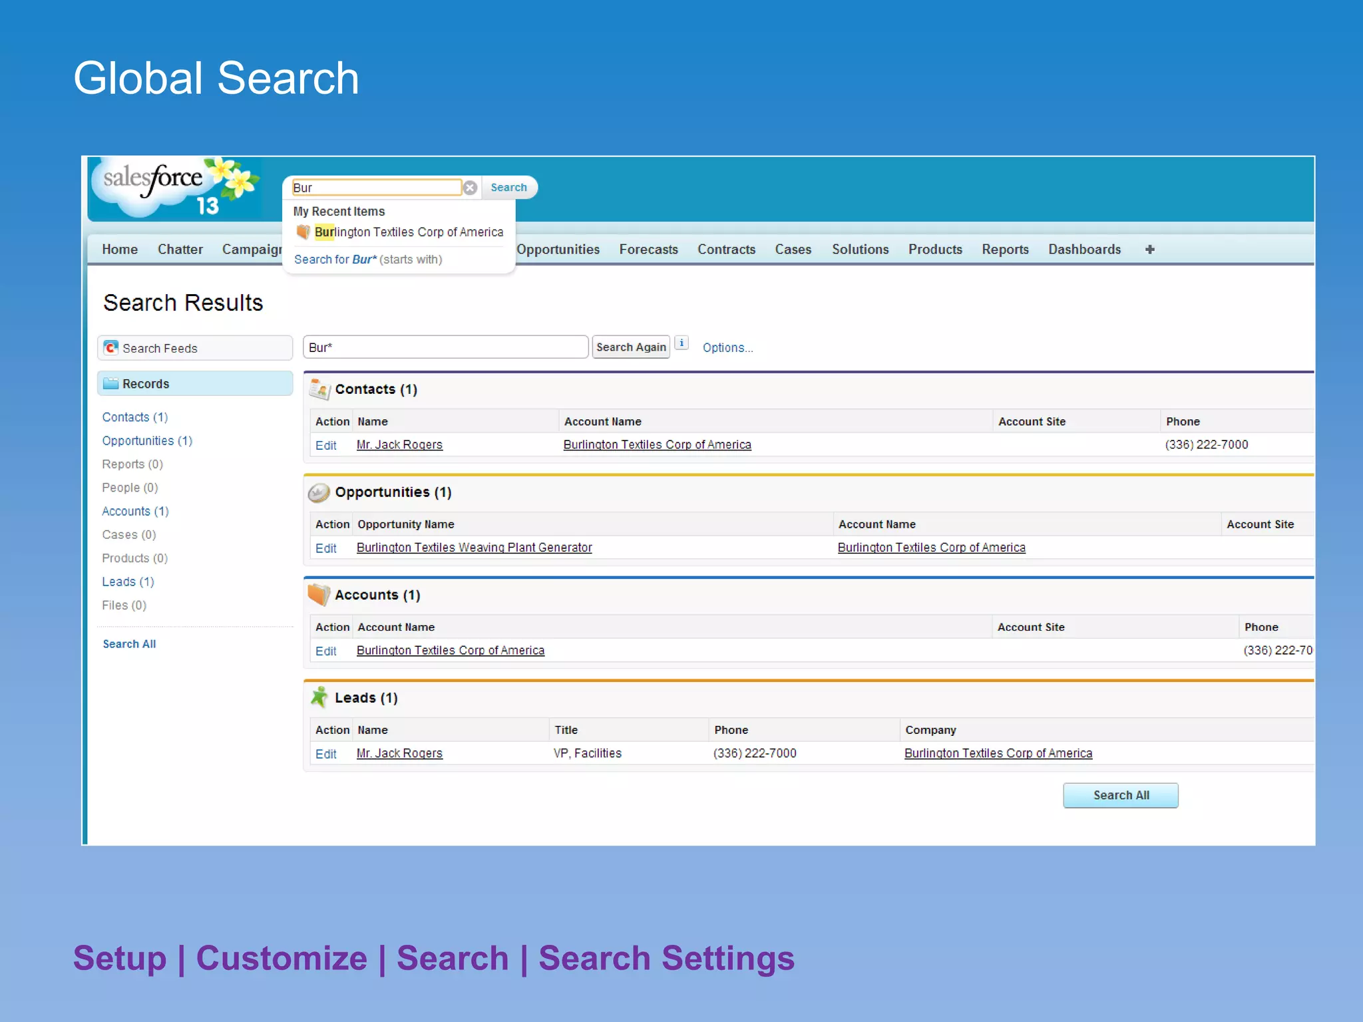Sort accounts by Account Site header
The height and width of the screenshot is (1022, 1363).
1031,627
